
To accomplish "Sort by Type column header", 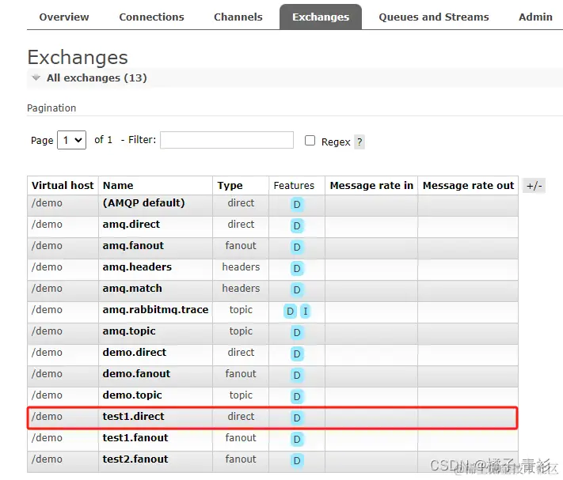I will click(x=230, y=185).
